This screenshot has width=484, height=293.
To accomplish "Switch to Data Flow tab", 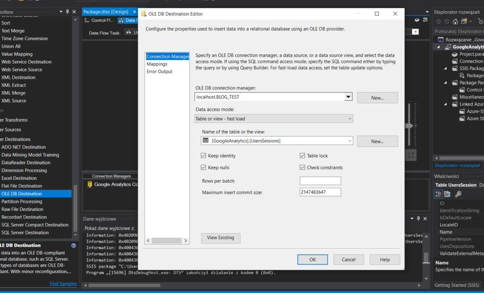I will pyautogui.click(x=127, y=20).
